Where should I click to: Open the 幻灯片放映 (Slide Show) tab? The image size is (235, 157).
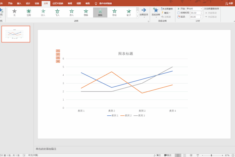(58, 3)
